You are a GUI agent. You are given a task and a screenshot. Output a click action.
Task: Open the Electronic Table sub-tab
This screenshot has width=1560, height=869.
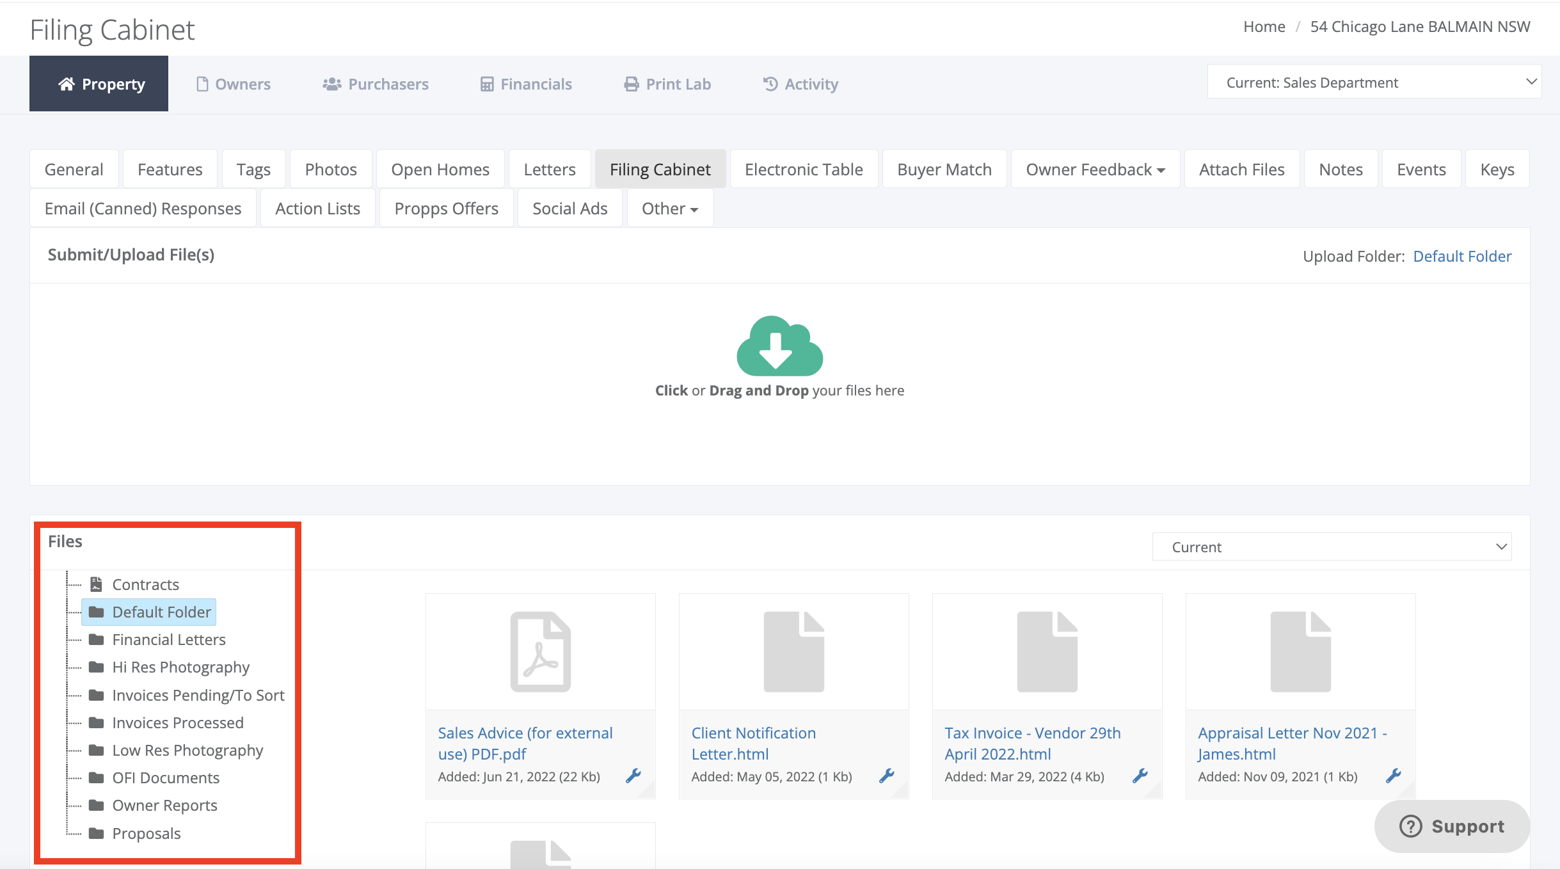(804, 169)
